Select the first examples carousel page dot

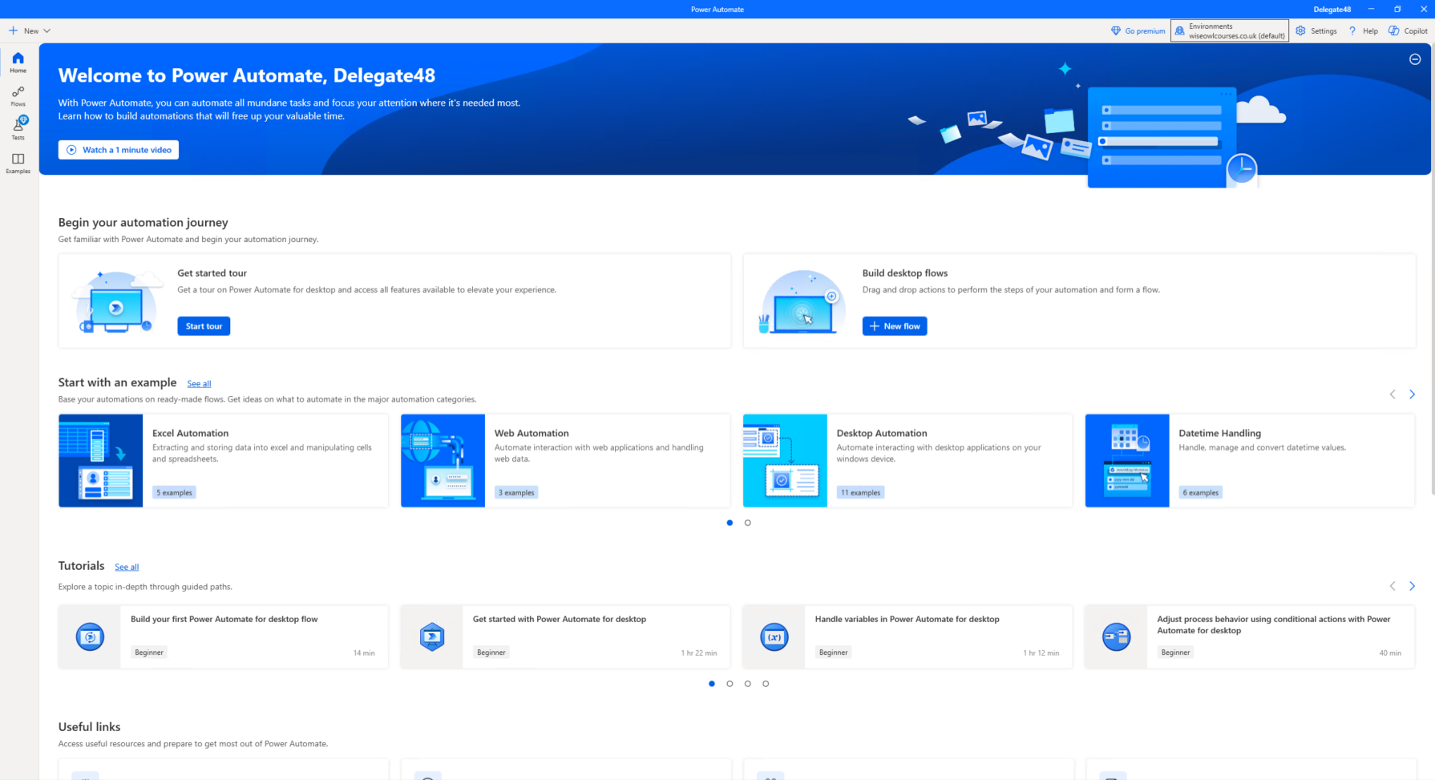[x=730, y=523]
